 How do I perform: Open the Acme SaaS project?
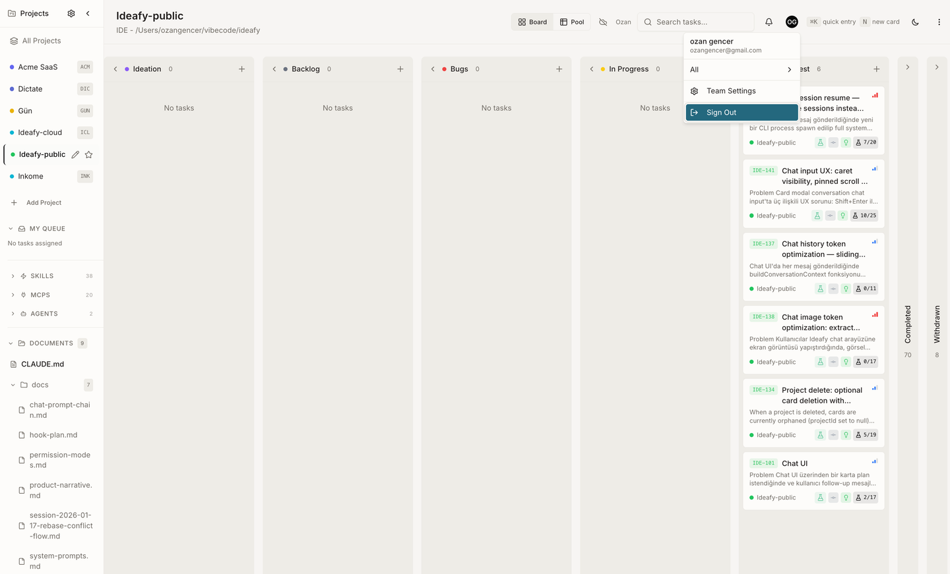[51, 67]
